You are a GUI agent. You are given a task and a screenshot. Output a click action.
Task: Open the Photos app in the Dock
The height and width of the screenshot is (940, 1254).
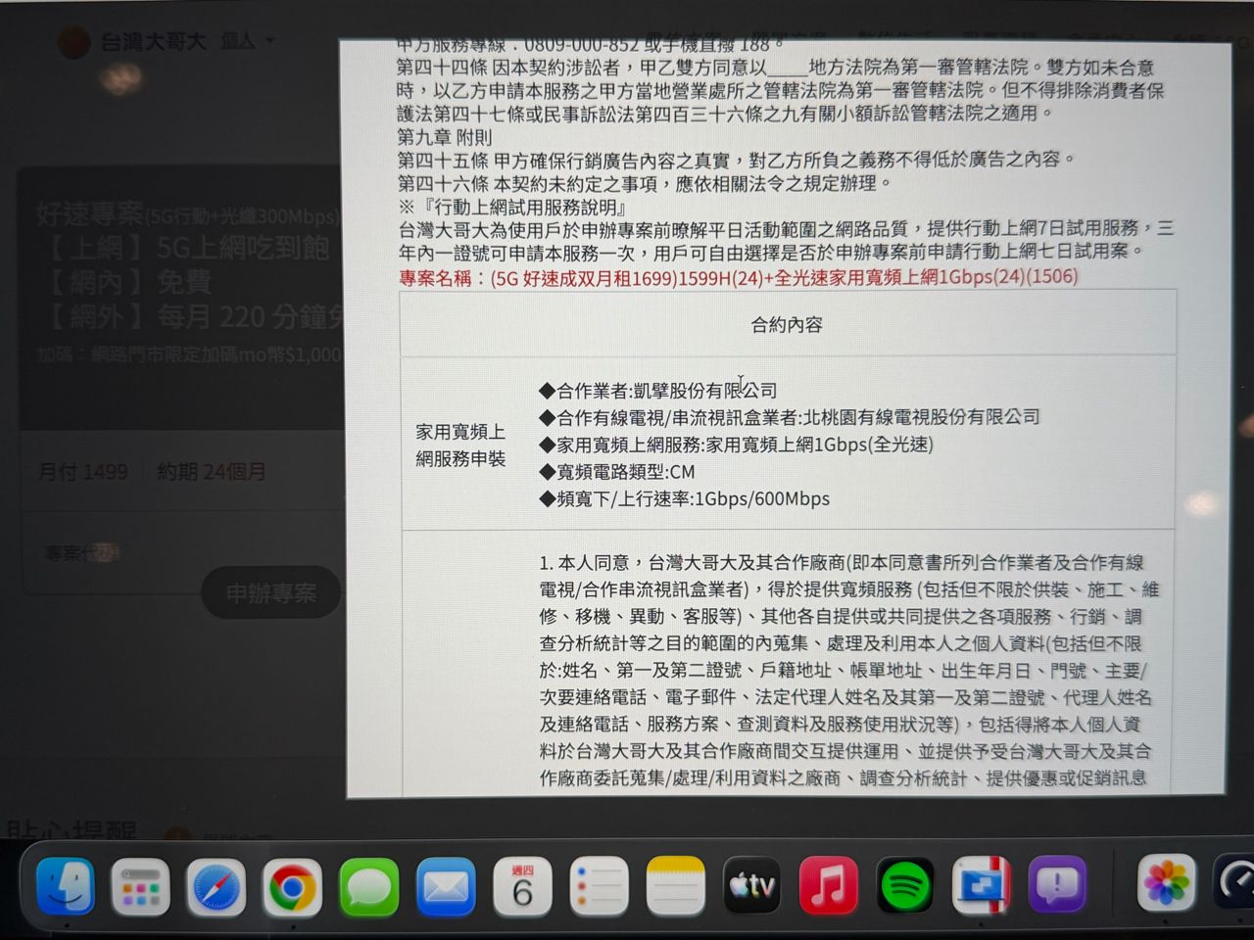pos(1167,882)
